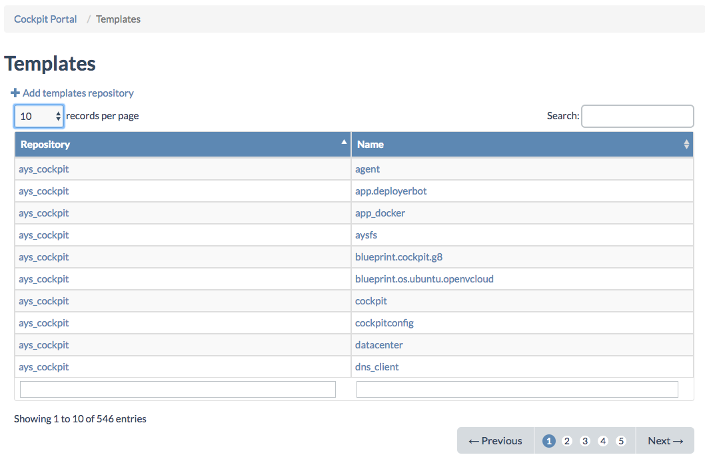Open the agent template
Image resolution: width=705 pixels, height=467 pixels.
tap(367, 169)
